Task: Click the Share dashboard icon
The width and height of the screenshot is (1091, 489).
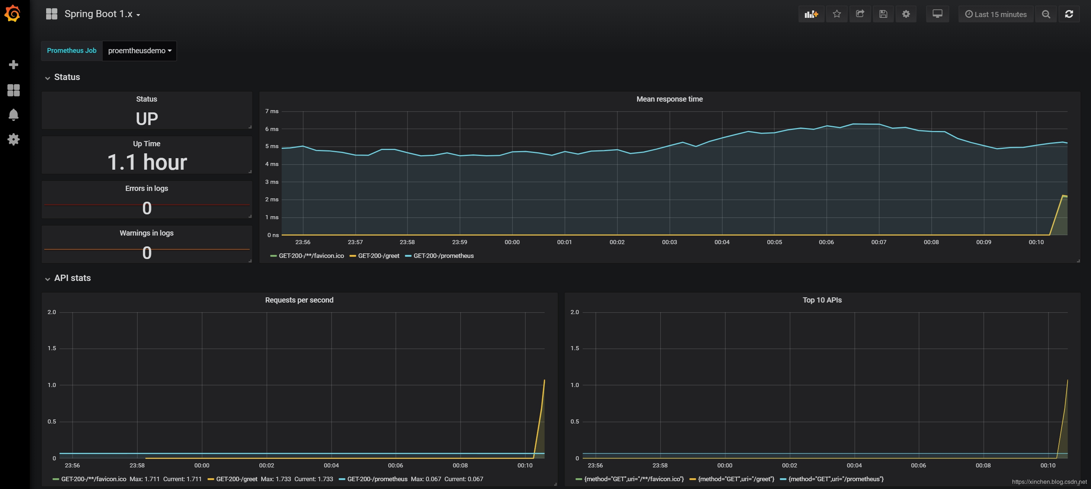Action: point(860,14)
